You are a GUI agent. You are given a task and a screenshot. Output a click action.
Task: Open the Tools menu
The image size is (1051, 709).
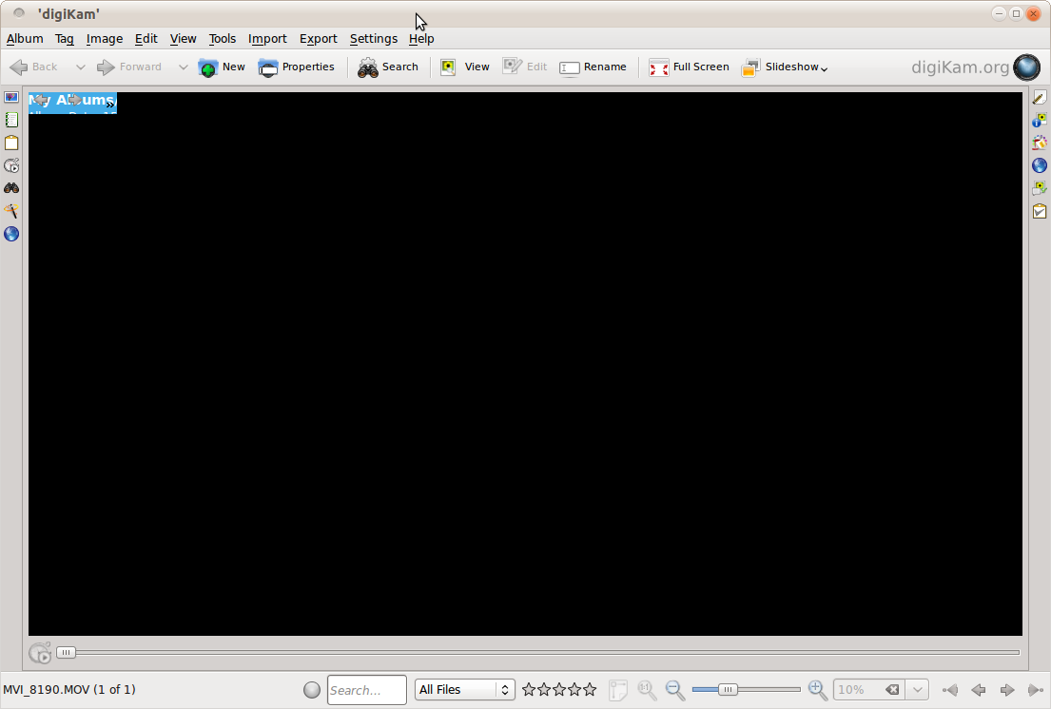coord(222,39)
